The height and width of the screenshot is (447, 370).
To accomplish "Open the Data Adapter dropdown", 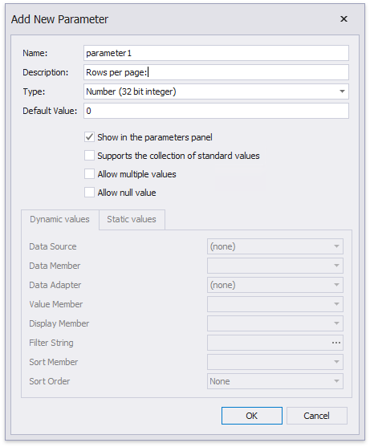I will pos(275,285).
